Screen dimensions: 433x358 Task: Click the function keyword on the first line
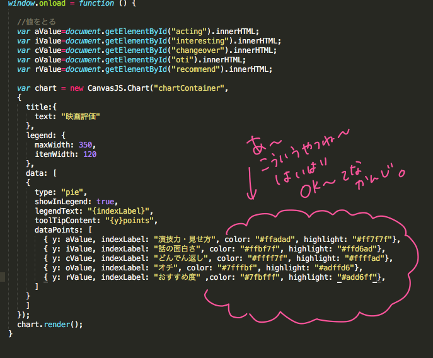coord(96,3)
